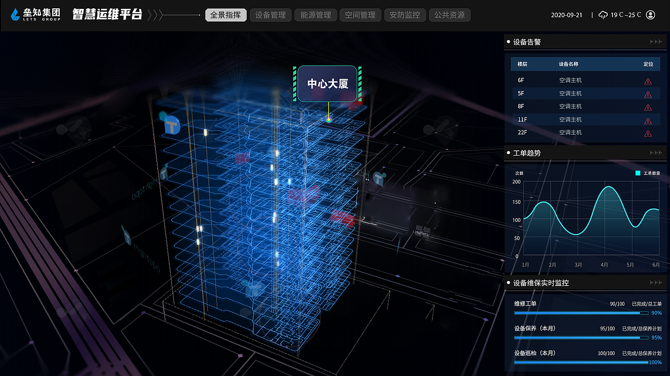670x376 pixels.
Task: Open the 安防监控 menu item
Action: [405, 15]
